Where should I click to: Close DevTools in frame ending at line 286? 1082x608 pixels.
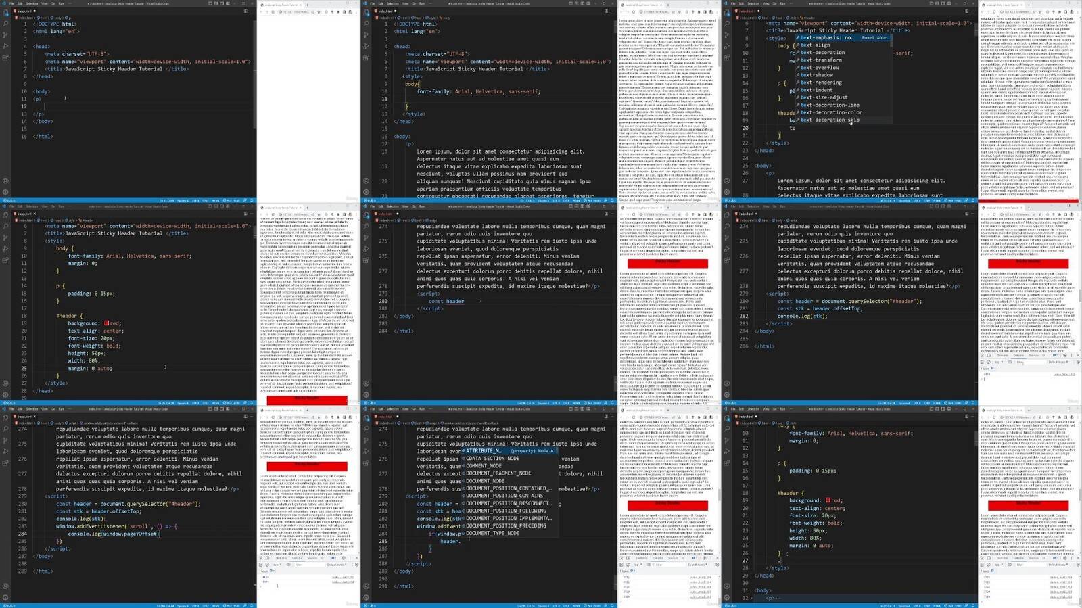point(1077,355)
